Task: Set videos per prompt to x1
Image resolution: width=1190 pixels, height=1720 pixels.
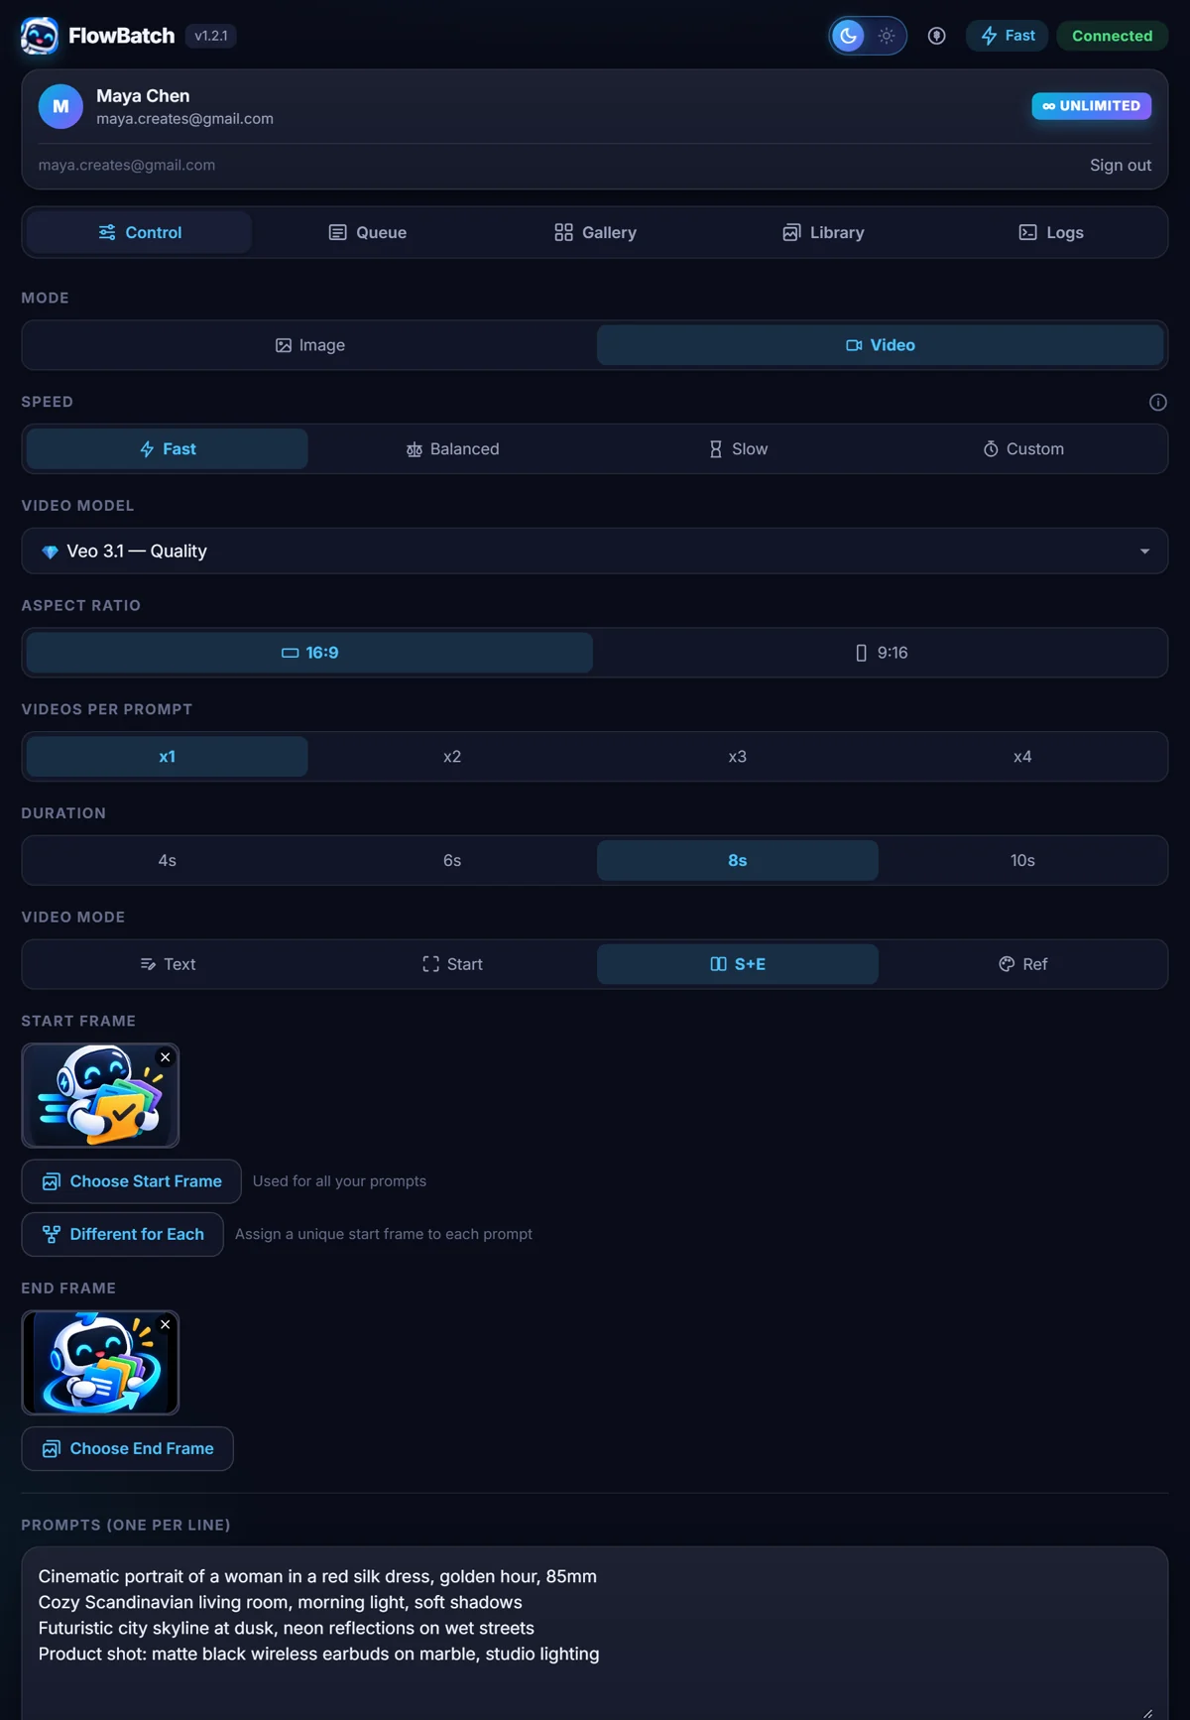Action: pyautogui.click(x=168, y=757)
